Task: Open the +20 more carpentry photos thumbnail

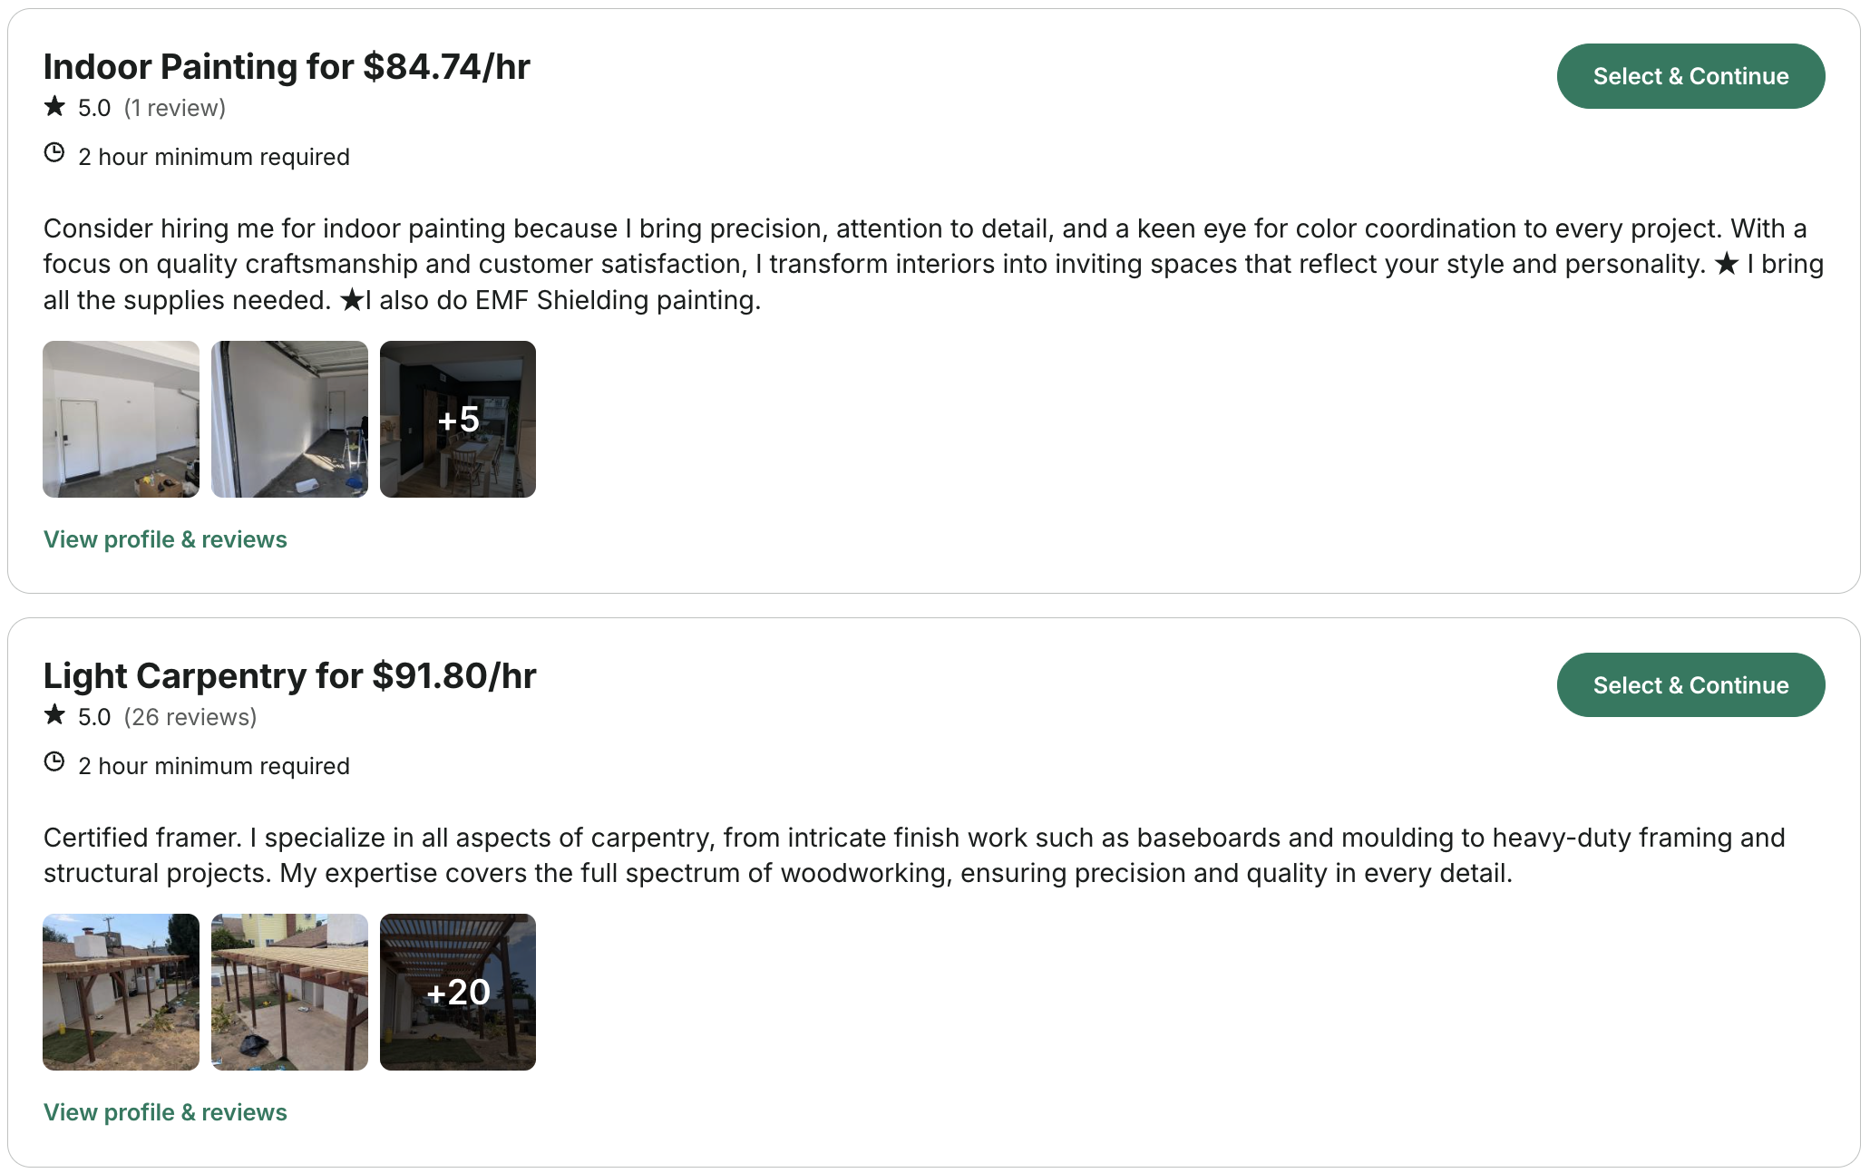Action: 458,992
